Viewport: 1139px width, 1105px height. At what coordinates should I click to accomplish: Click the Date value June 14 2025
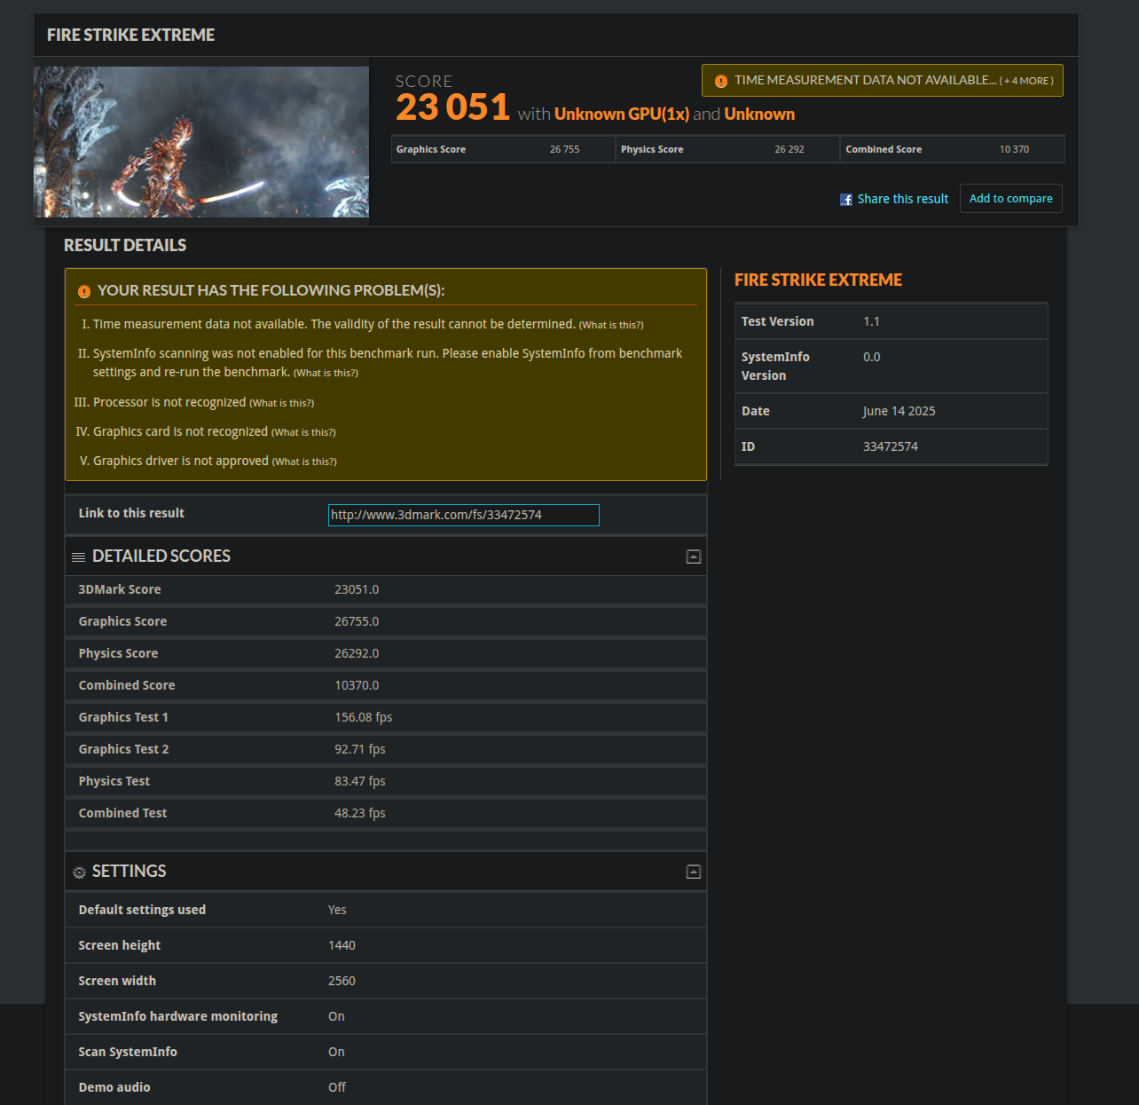click(899, 411)
